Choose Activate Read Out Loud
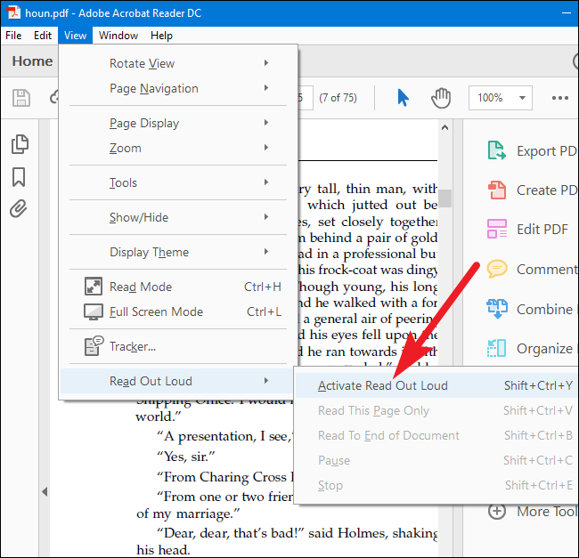Screen dimensions: 579x558 pos(383,385)
